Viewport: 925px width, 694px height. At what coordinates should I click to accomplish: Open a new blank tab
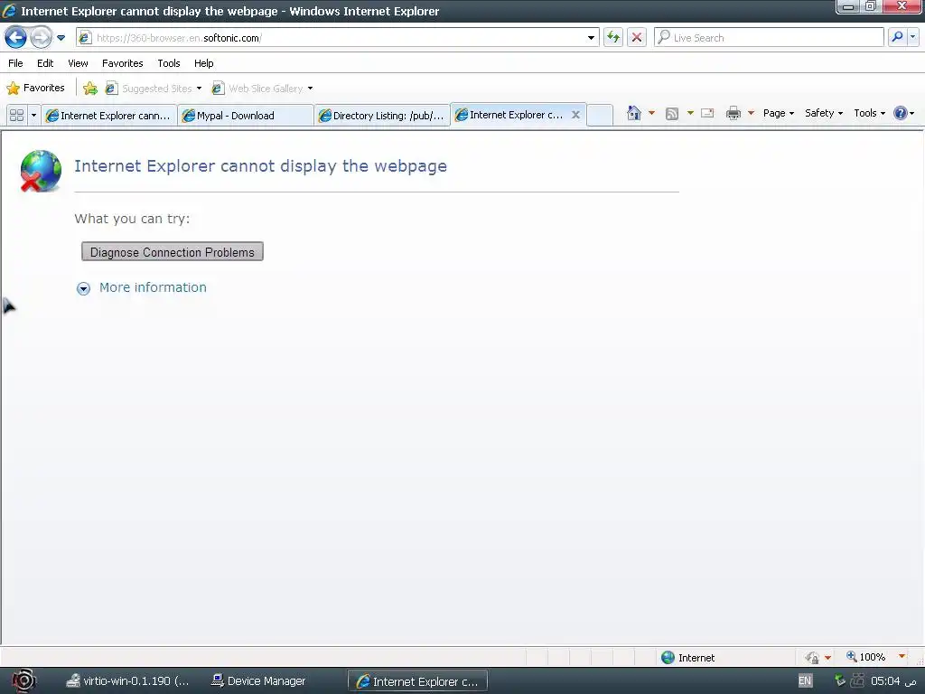tap(600, 115)
